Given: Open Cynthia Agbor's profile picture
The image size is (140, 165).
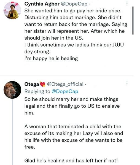Looking at the screenshot, I should click(x=12, y=10).
